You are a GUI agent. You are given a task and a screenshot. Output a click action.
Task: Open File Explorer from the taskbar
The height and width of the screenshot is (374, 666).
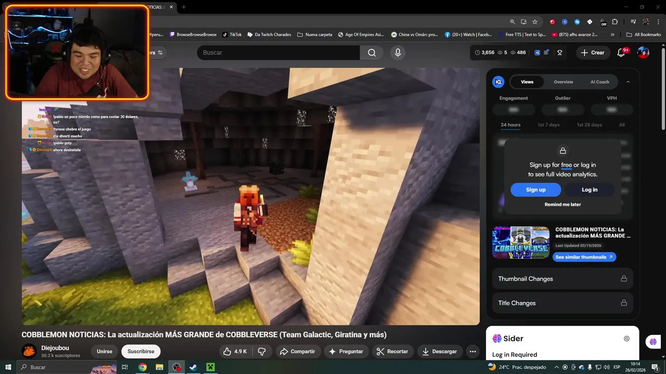point(159,367)
